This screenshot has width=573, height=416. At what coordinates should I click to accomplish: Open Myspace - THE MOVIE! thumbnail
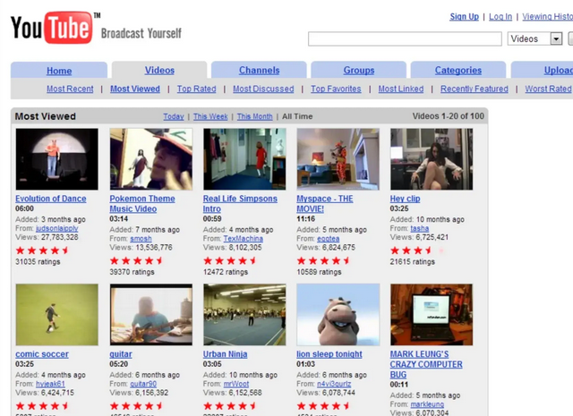point(338,159)
